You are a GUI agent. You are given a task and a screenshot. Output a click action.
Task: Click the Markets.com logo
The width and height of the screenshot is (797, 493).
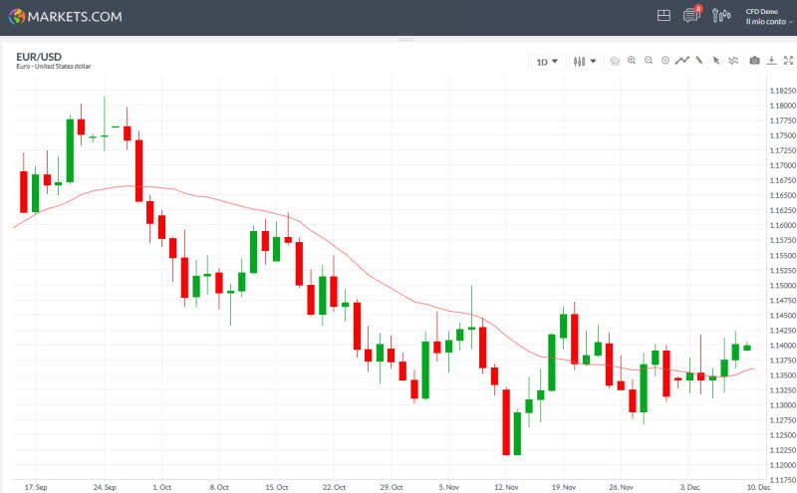[x=66, y=16]
